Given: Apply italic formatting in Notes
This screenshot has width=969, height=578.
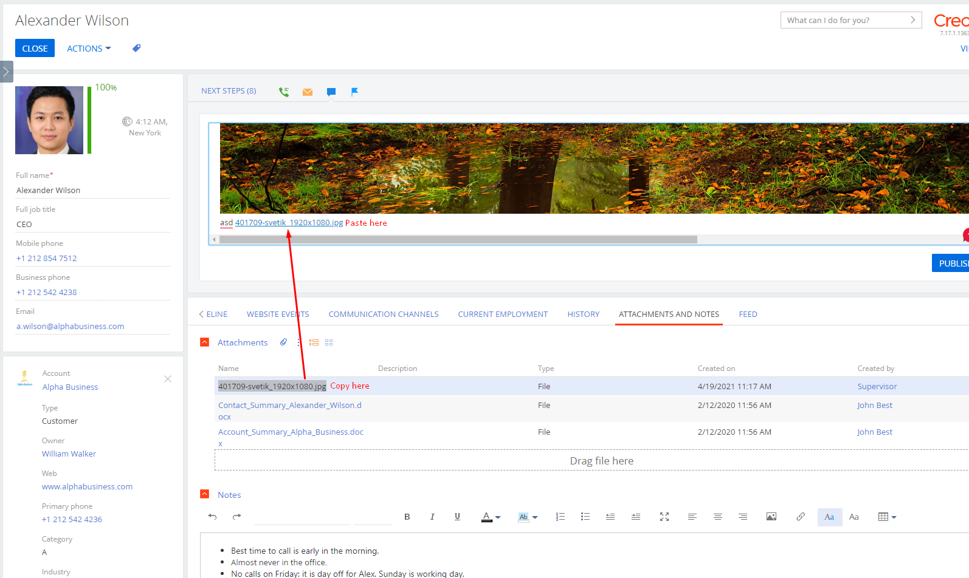Looking at the screenshot, I should tap(432, 517).
